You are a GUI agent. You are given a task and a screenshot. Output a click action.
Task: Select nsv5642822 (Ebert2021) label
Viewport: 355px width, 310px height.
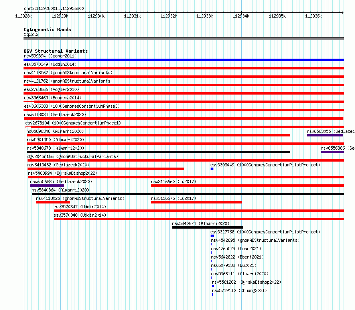point(237,257)
